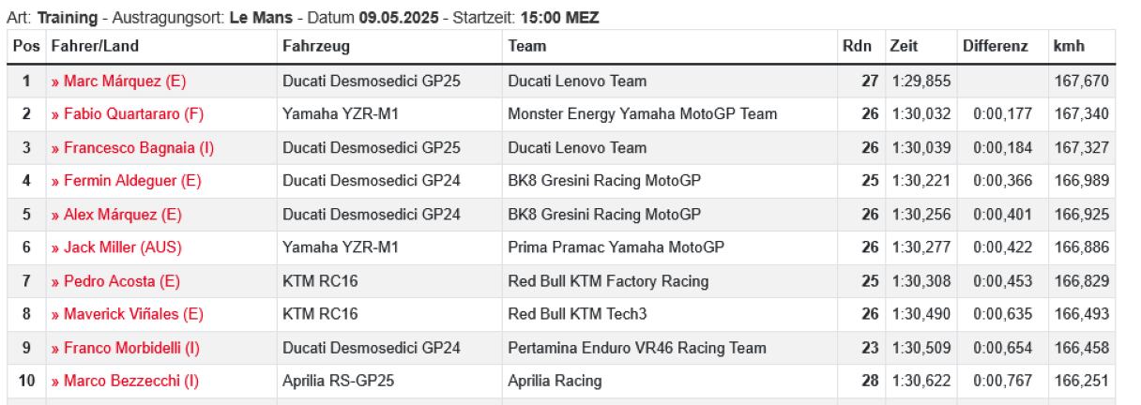
Task: Click the Differenz column header
Action: click(995, 46)
